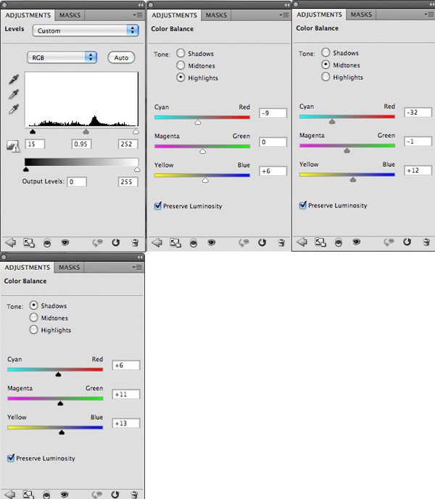Open panel options menu in Midtones Color Balance panel
The width and height of the screenshot is (435, 499).
pos(429,15)
